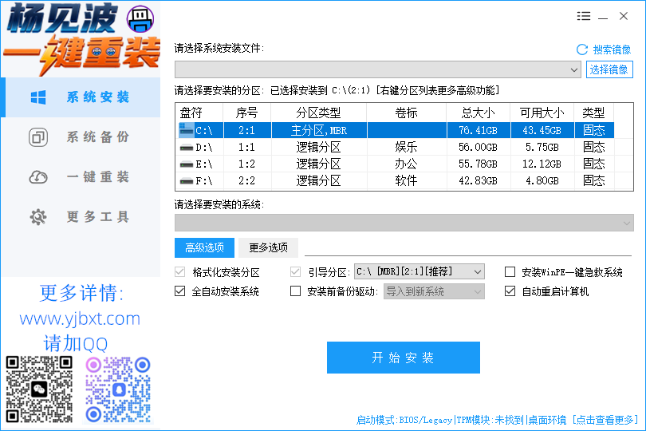The width and height of the screenshot is (646, 431).
Task: Uncheck 全自动安装系统 checkbox
Action: pos(179,291)
